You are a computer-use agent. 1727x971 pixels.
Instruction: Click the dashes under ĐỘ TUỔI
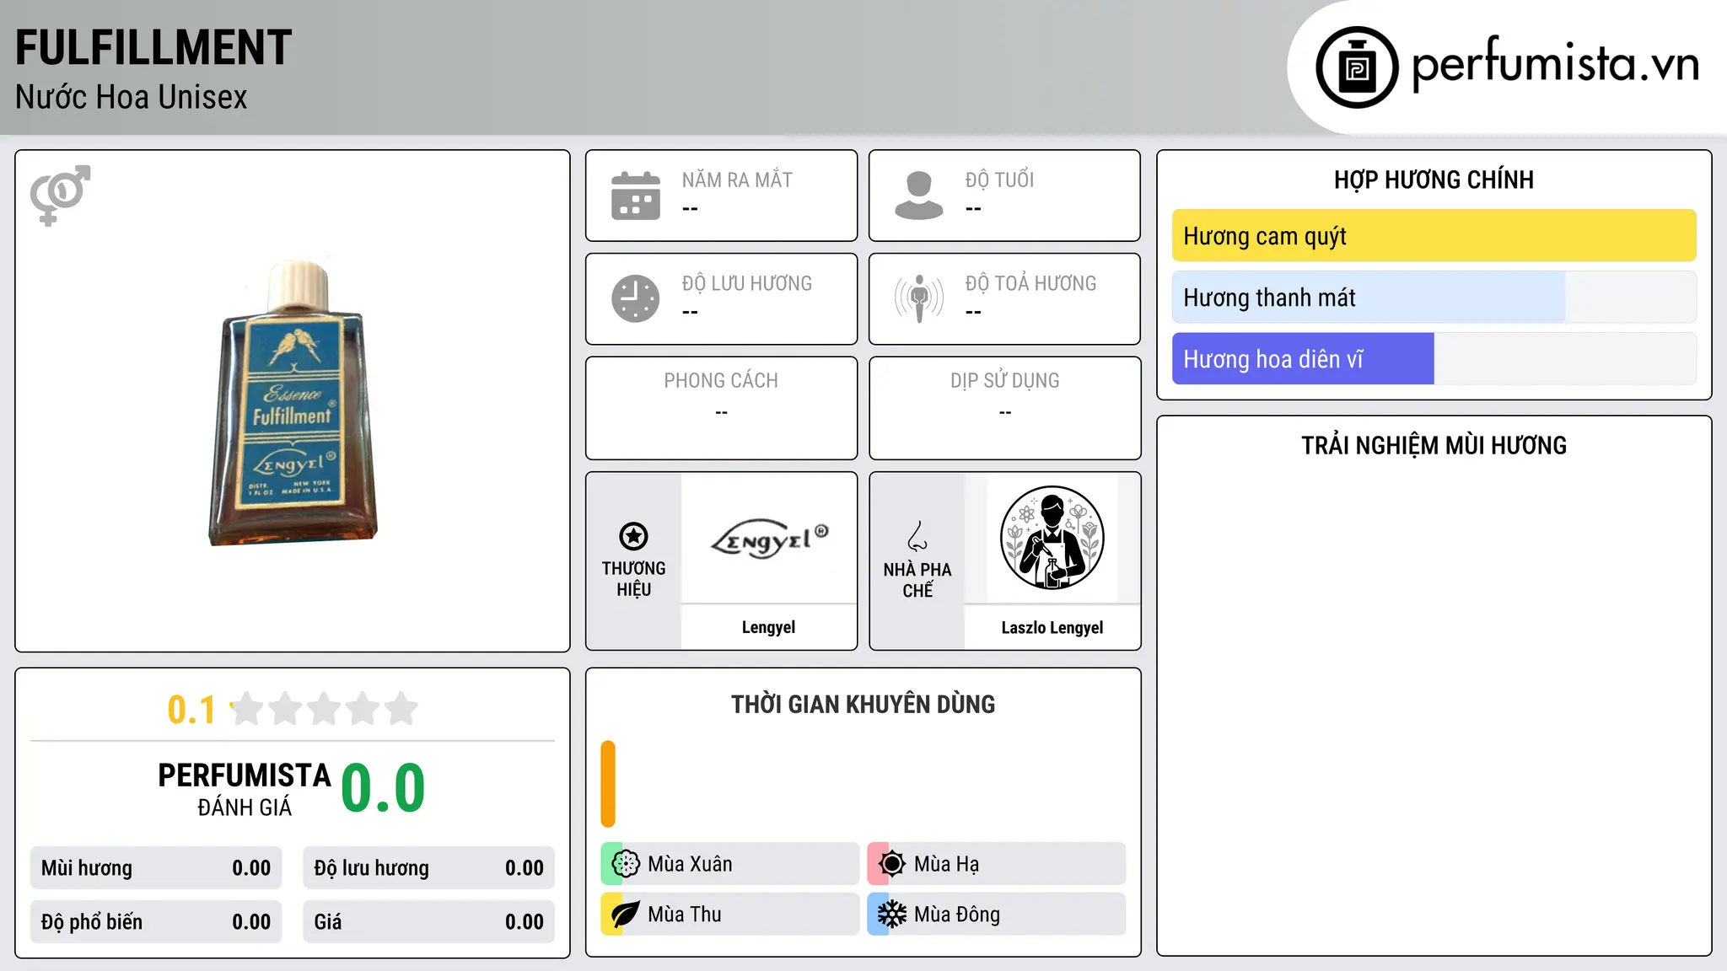pos(973,209)
